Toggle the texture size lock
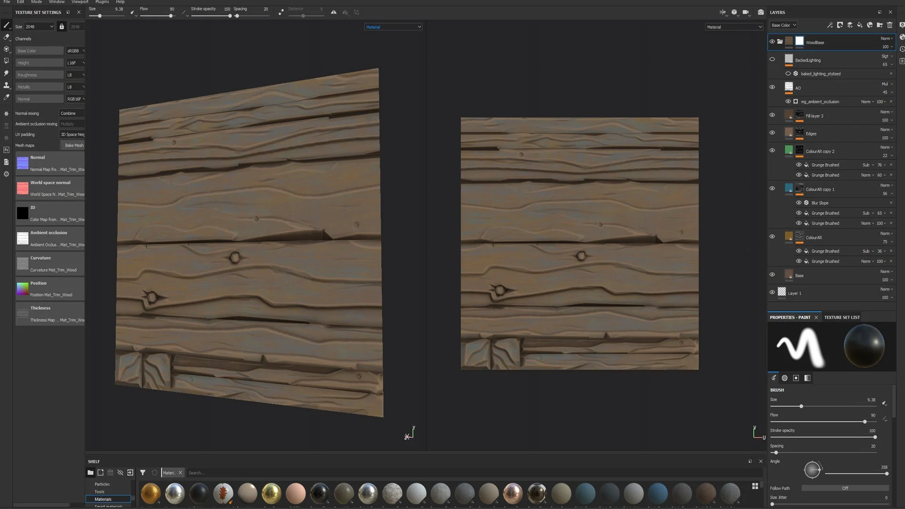 [x=62, y=26]
